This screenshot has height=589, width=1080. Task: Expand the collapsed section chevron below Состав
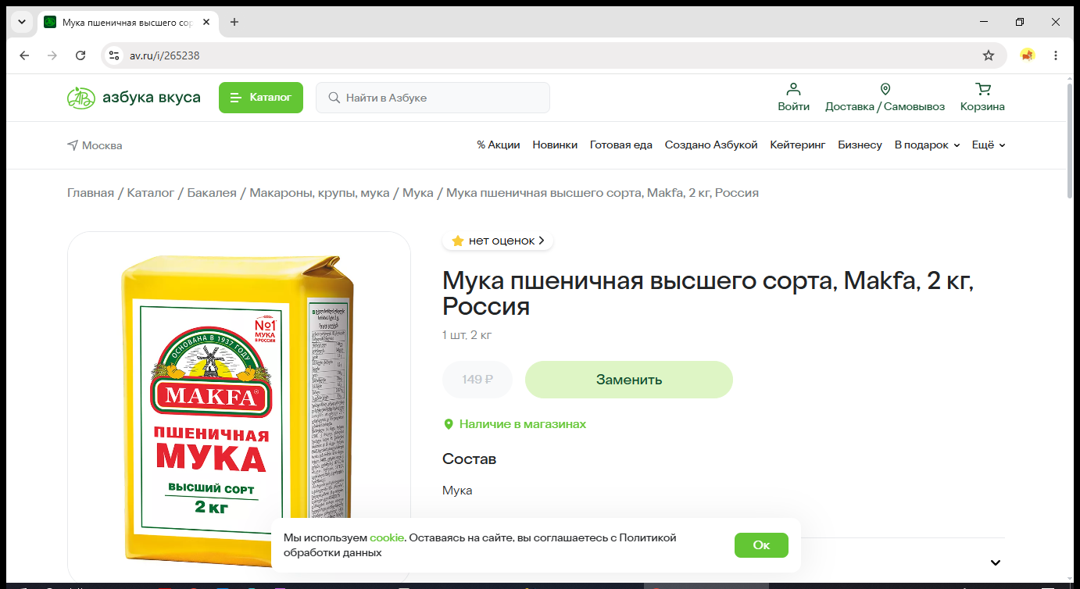click(x=996, y=562)
